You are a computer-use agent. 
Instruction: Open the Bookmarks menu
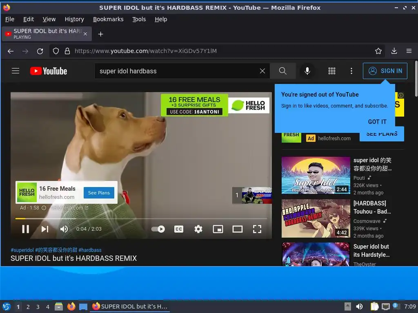[x=108, y=19]
